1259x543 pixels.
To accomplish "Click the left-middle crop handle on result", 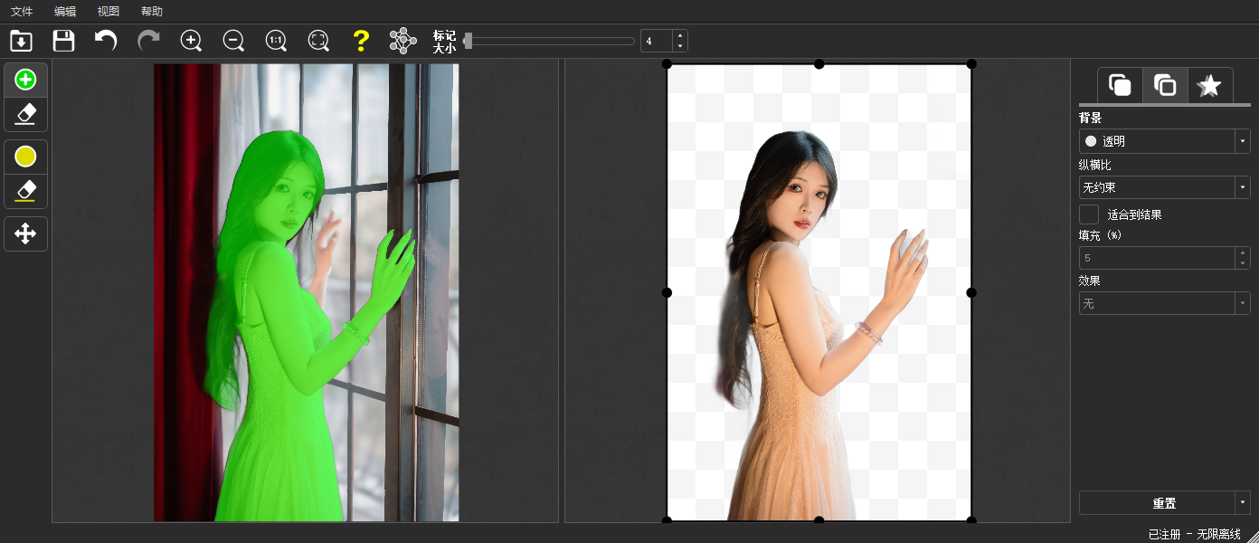I will coord(667,292).
